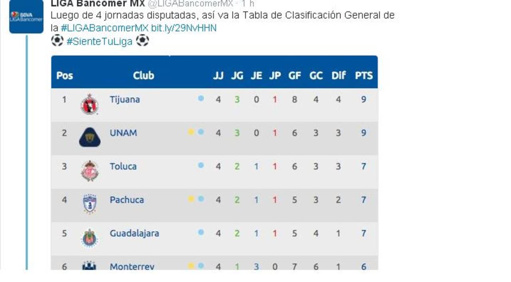Open the bit.ly/29NvHHN link
Viewport: 511px width, 282px height.
point(184,28)
